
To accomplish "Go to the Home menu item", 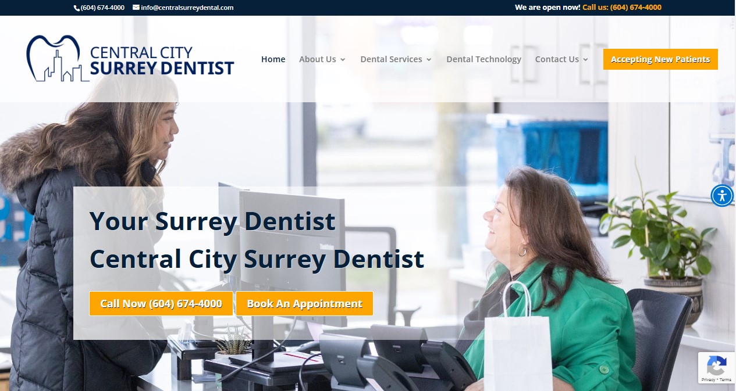I will click(273, 59).
